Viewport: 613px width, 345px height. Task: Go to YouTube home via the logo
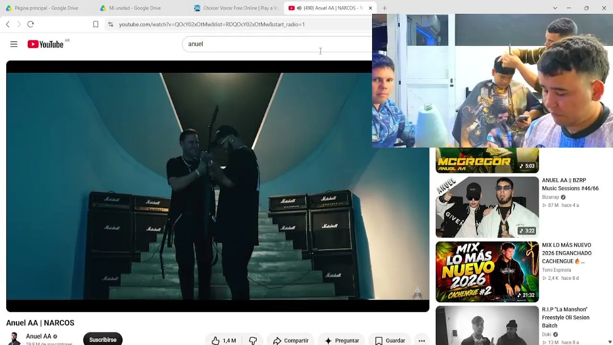click(x=45, y=44)
